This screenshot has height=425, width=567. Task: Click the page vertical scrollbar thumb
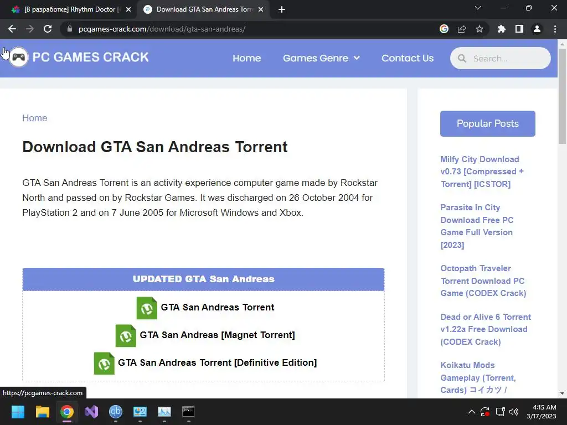click(562, 96)
